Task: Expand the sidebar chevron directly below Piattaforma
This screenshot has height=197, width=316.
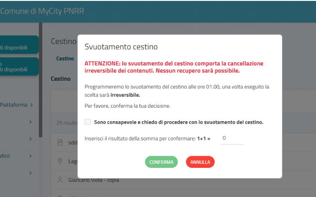Action: point(31,122)
